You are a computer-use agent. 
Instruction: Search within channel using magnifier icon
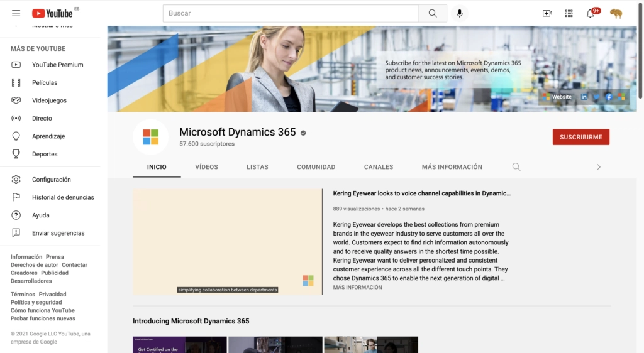click(x=516, y=167)
